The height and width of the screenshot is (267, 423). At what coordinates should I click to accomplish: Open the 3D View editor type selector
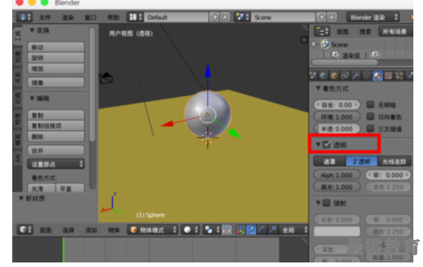(x=25, y=230)
